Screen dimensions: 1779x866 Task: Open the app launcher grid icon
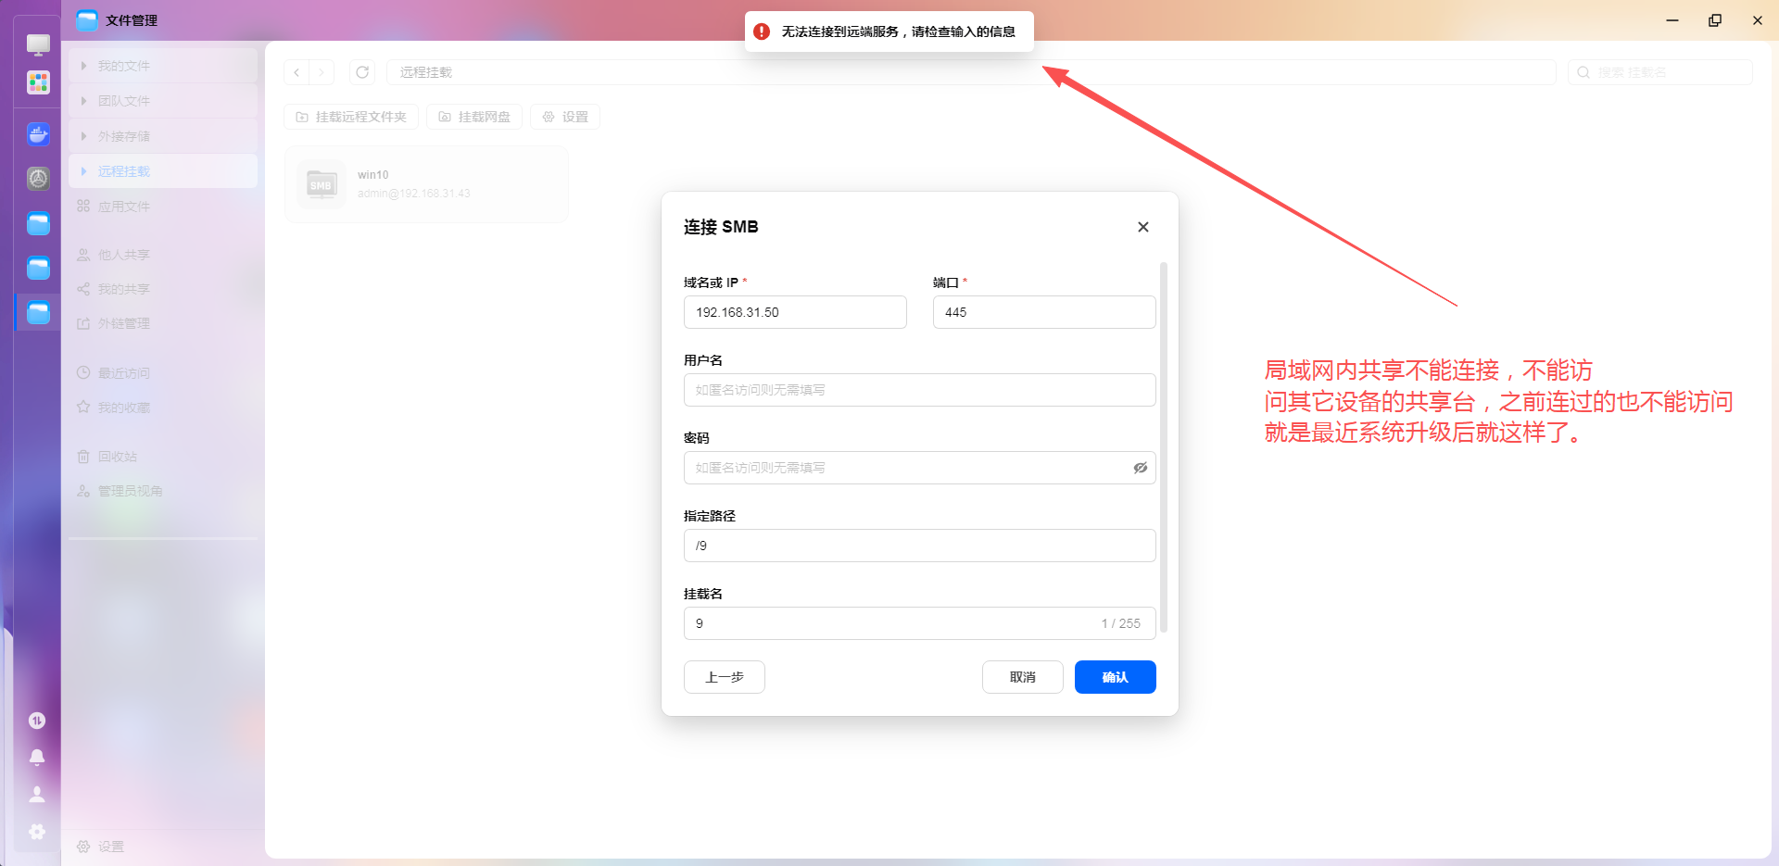(x=38, y=82)
